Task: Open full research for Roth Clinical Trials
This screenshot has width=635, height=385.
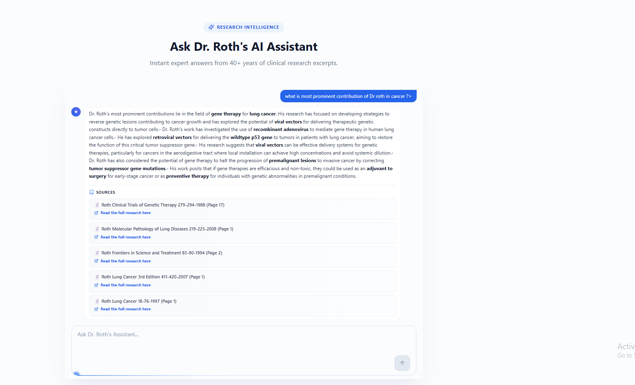Action: point(126,213)
